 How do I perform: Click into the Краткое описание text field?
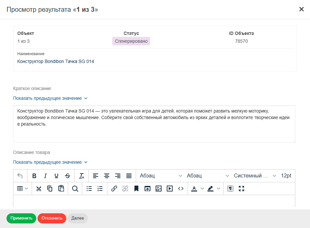click(154, 124)
